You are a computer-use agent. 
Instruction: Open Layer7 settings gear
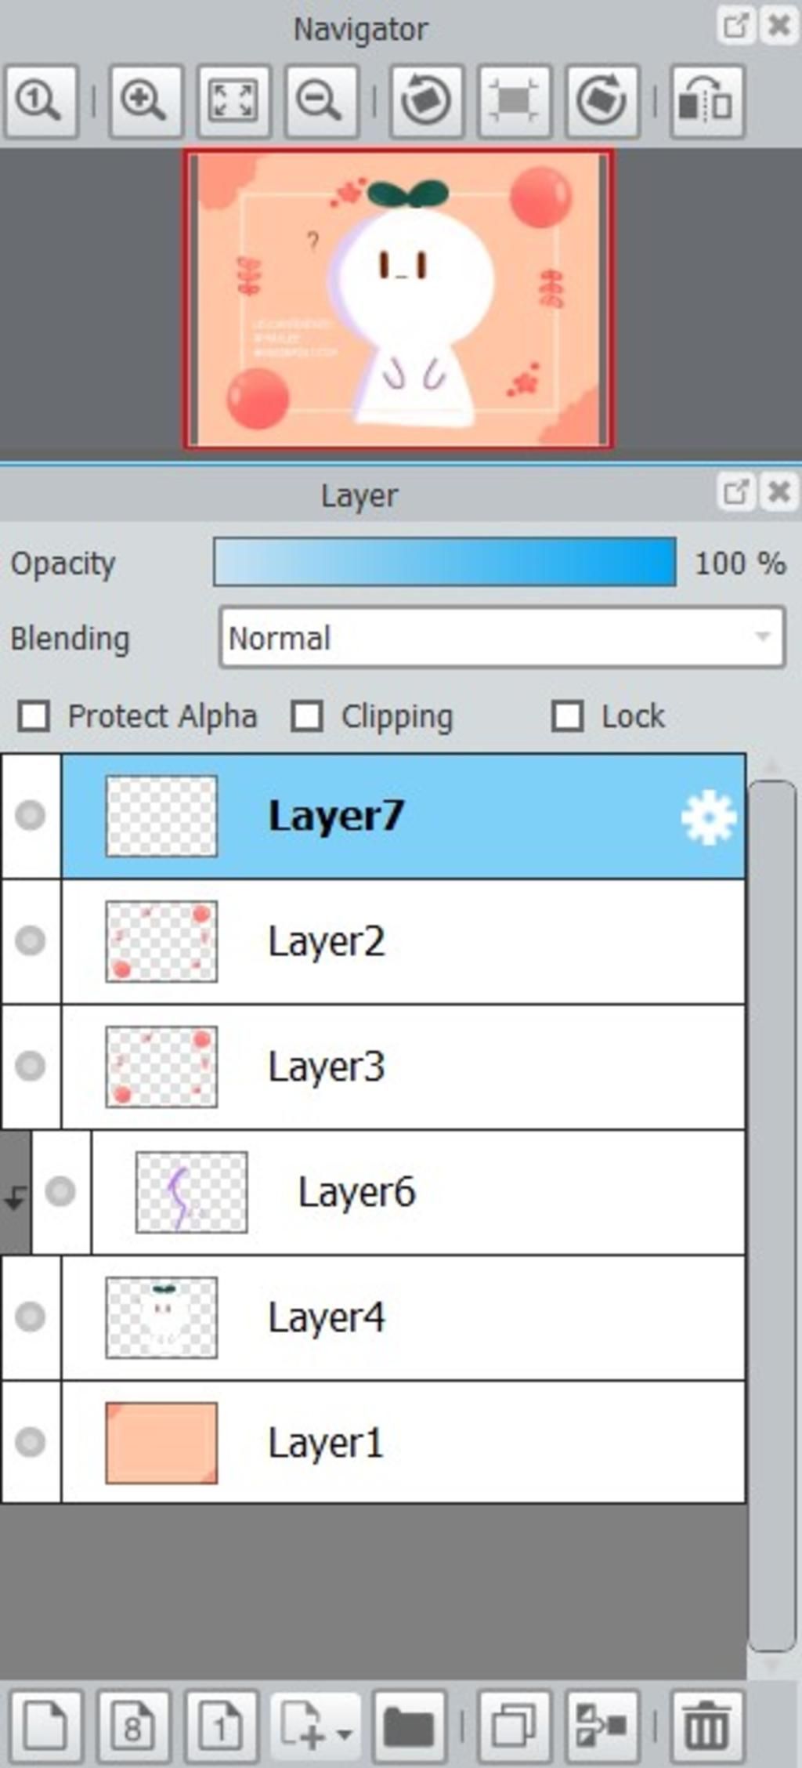tap(708, 818)
